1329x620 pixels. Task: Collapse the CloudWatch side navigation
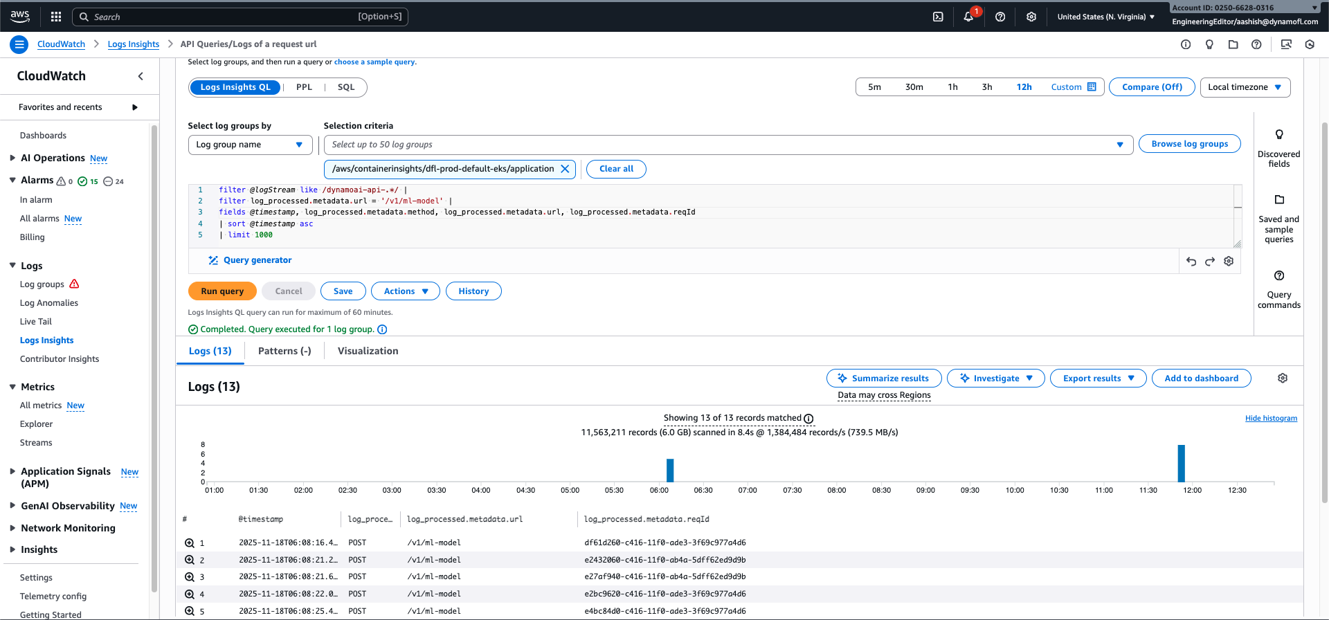point(141,76)
